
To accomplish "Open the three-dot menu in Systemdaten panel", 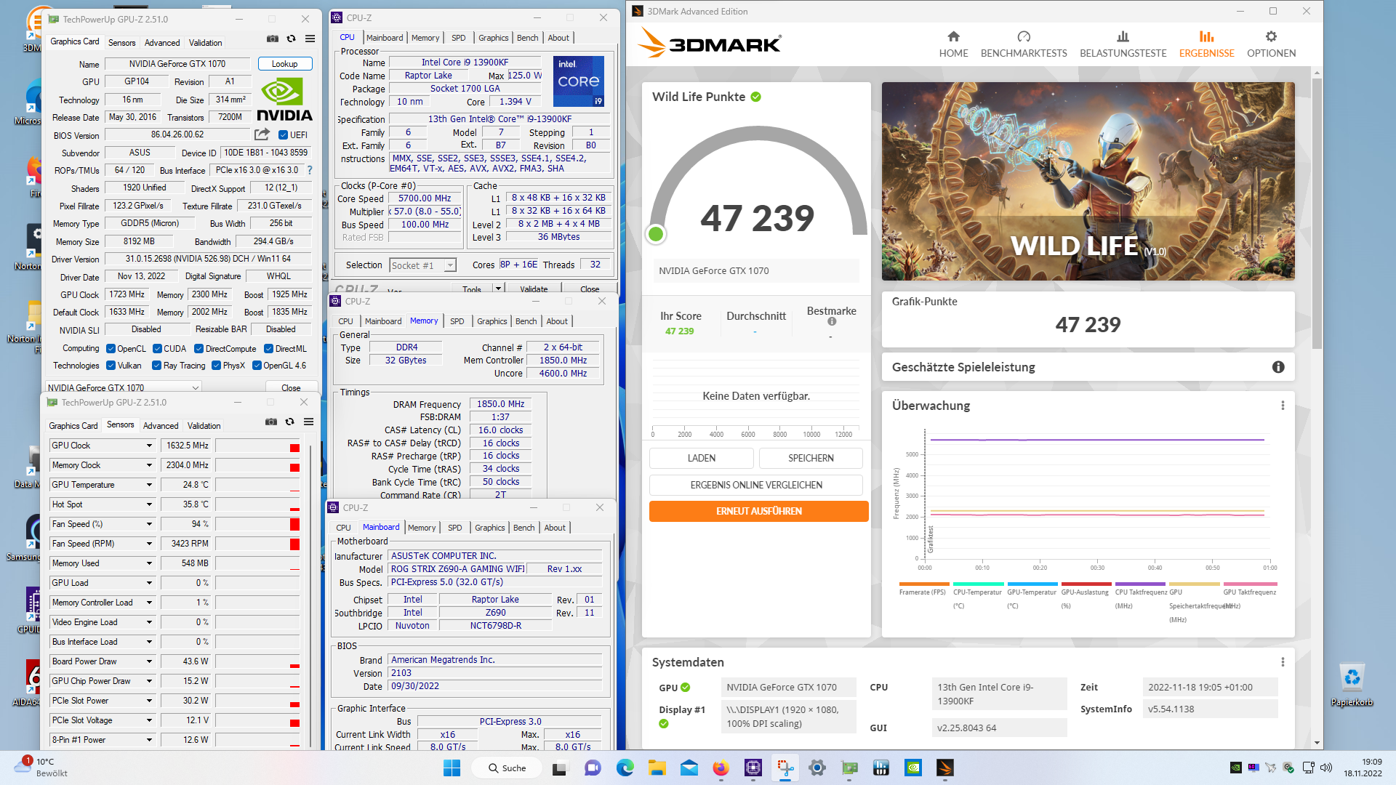I will (x=1283, y=662).
